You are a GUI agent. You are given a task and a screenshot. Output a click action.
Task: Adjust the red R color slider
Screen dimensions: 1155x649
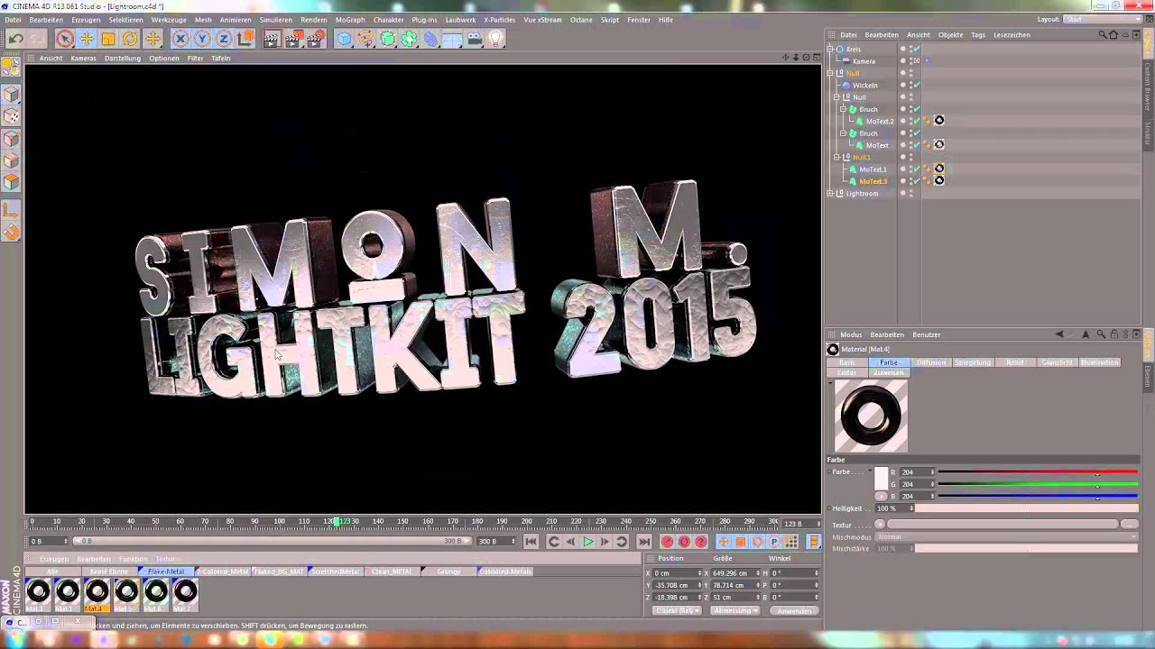[1038, 472]
